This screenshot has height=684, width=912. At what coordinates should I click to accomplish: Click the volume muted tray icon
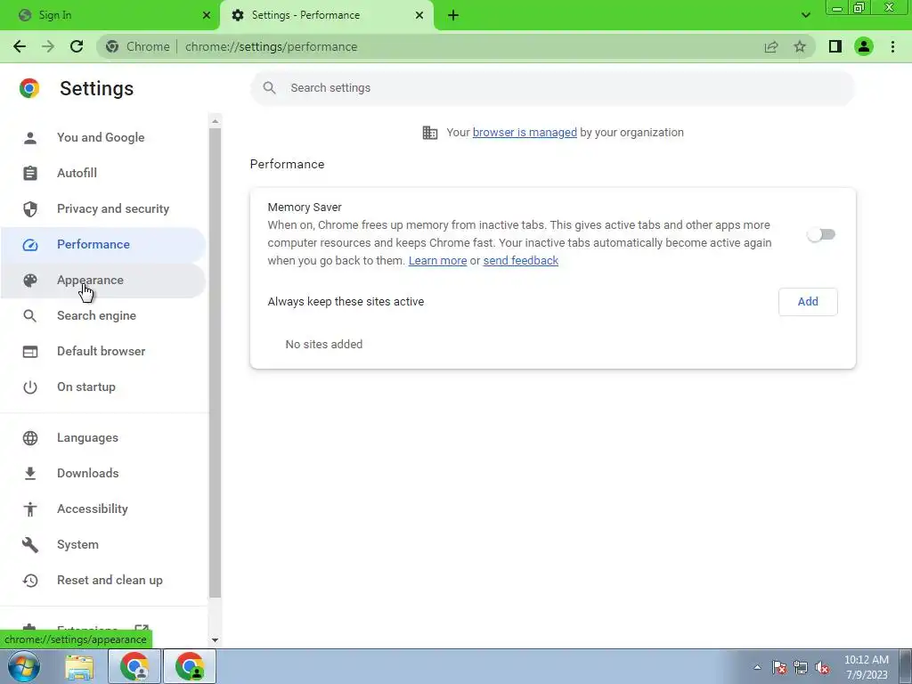[x=822, y=668]
